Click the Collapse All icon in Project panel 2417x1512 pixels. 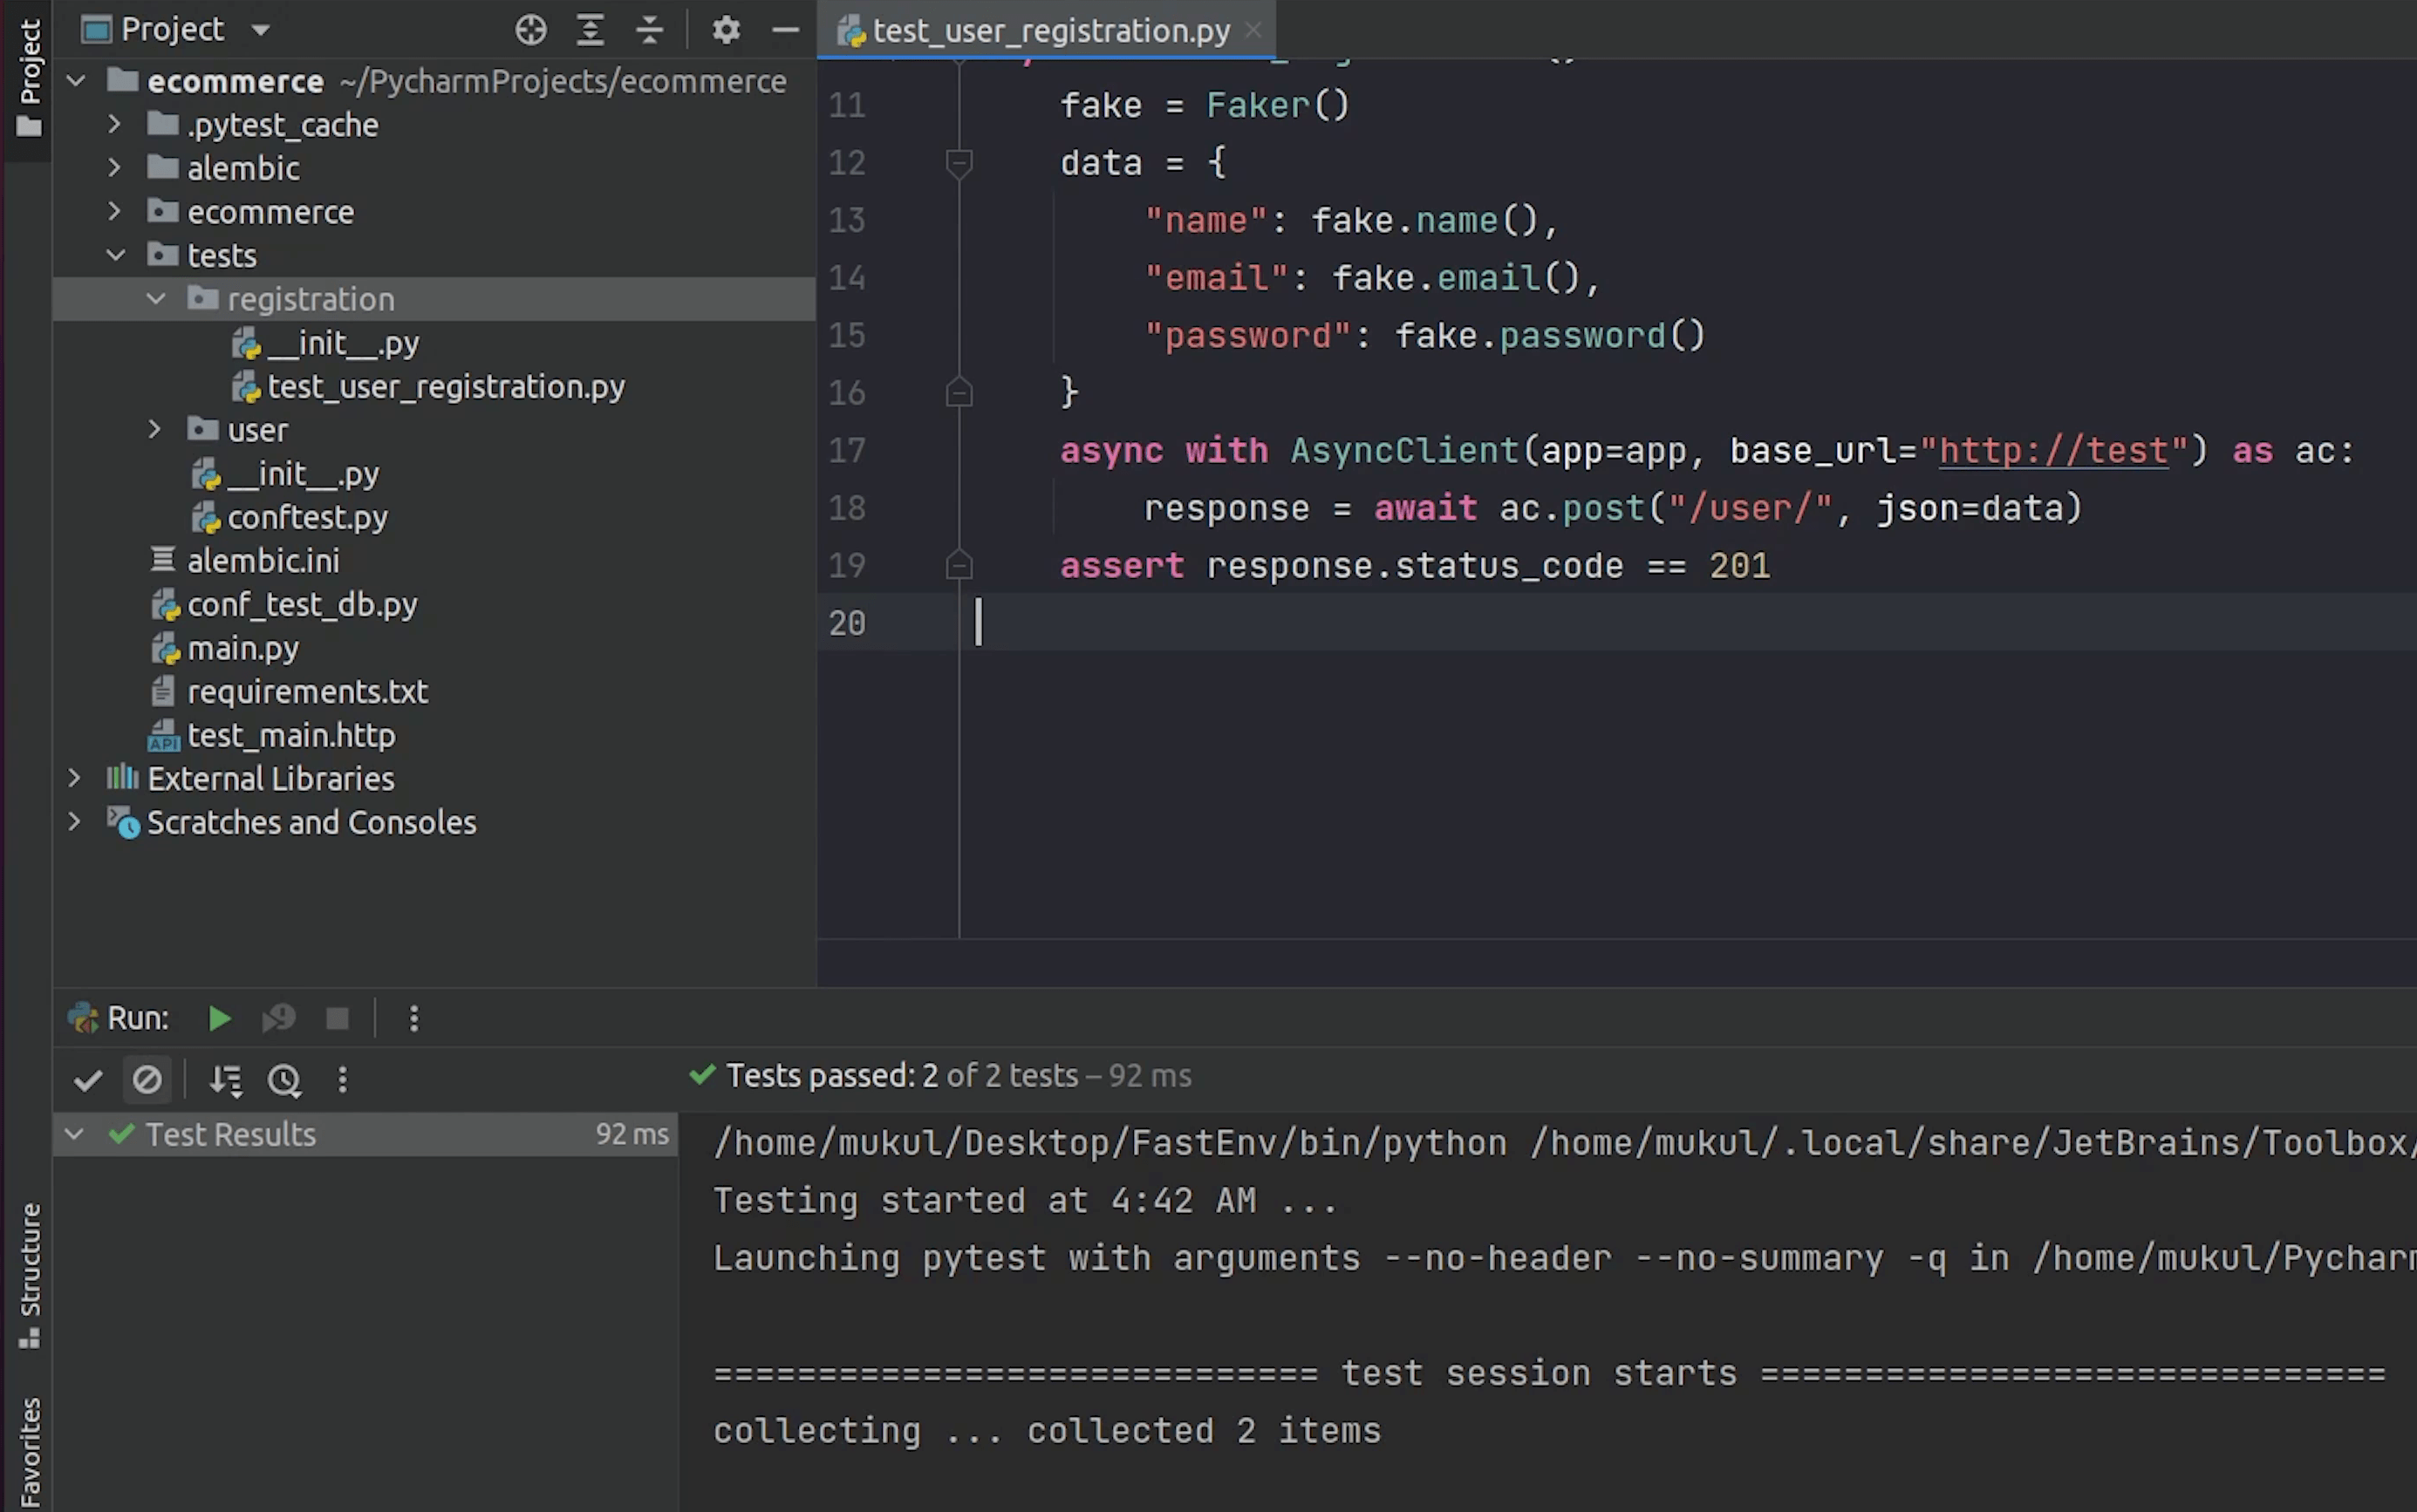pyautogui.click(x=650, y=30)
